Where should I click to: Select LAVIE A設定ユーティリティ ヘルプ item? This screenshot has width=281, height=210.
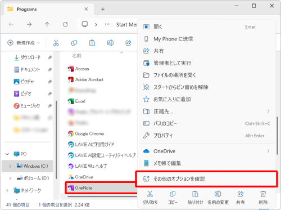[x=101, y=155]
